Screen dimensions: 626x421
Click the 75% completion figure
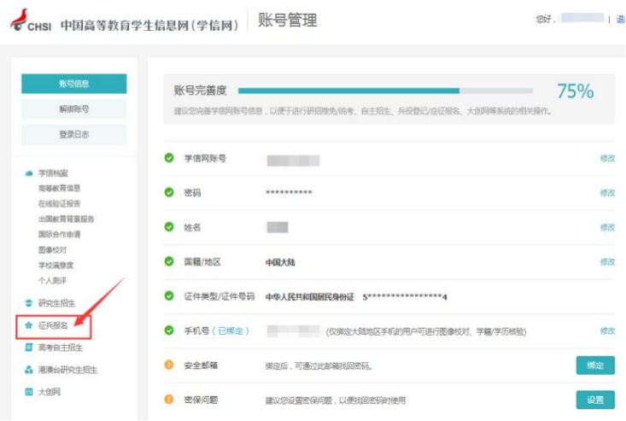[576, 91]
